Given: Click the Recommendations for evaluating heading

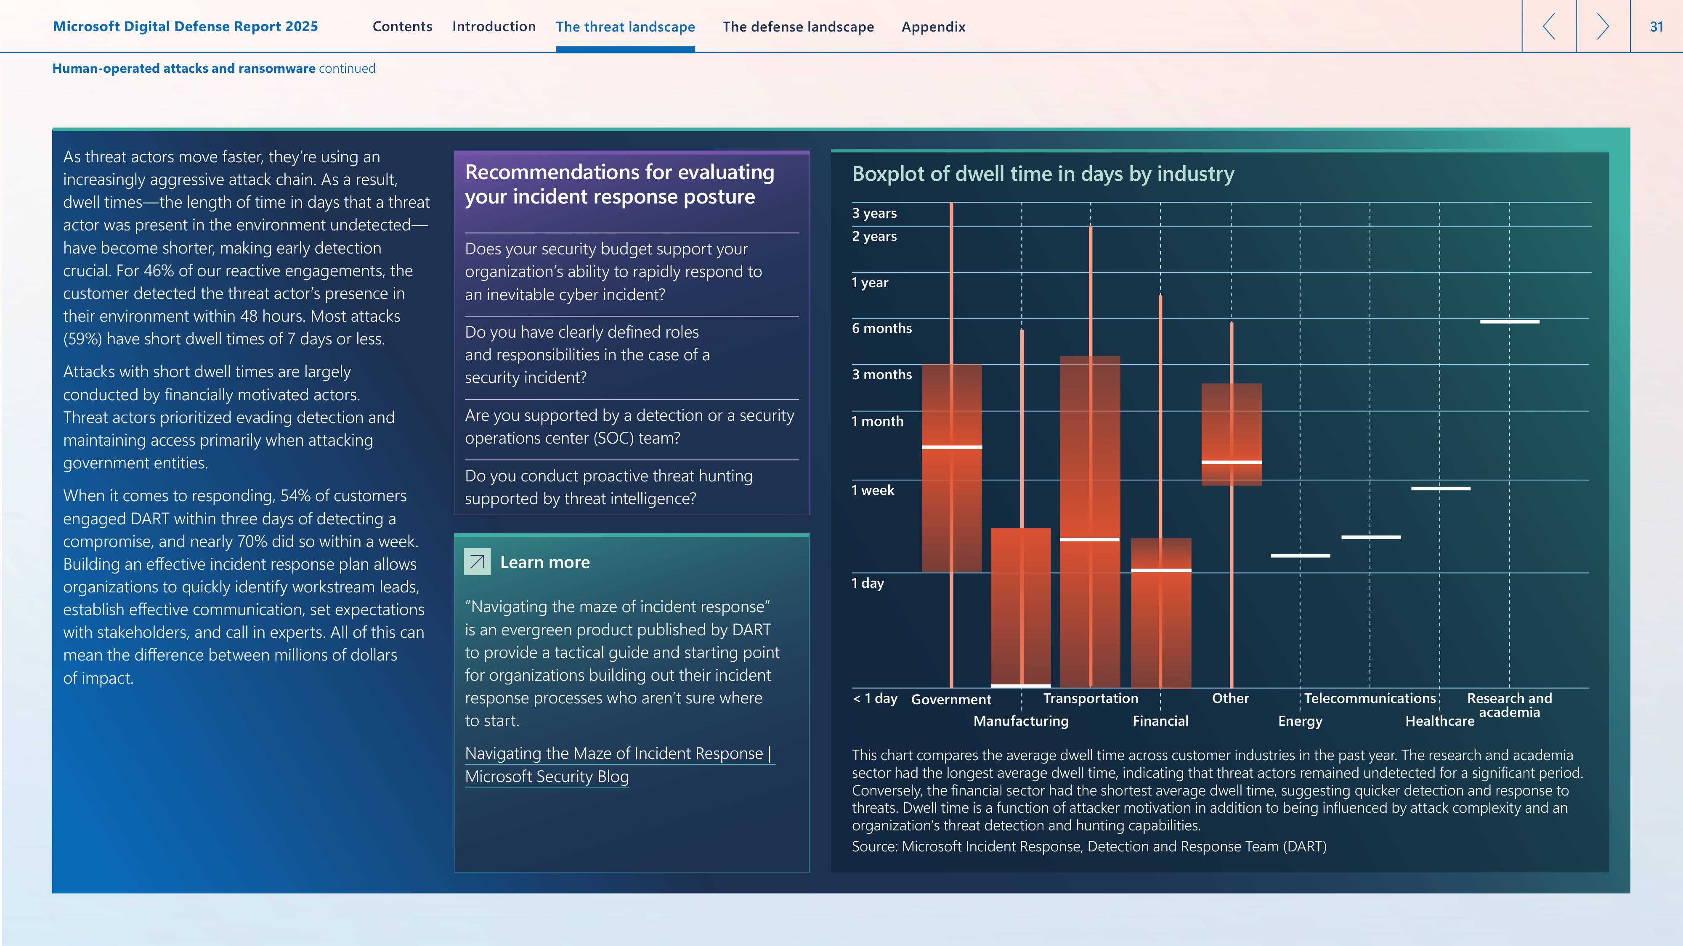Looking at the screenshot, I should pos(619,184).
